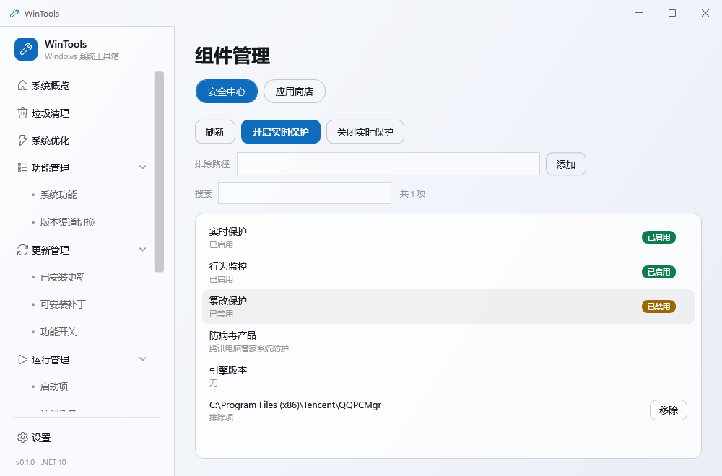Select the 篡改保护 list row

pos(448,307)
